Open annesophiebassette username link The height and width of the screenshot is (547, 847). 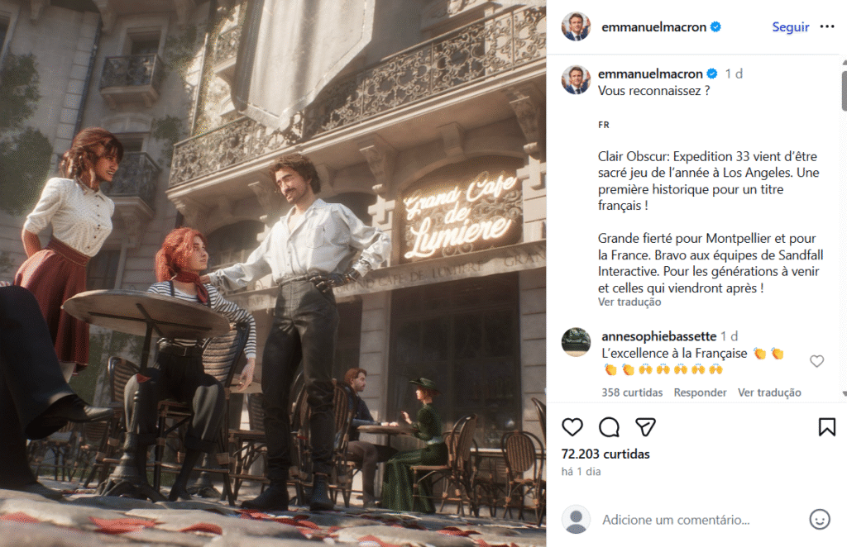click(659, 336)
